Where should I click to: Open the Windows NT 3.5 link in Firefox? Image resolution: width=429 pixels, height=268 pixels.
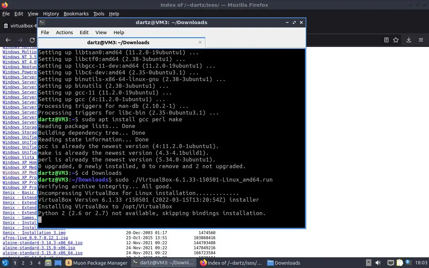click(x=19, y=57)
